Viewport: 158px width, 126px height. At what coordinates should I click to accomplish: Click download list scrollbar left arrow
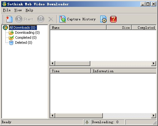tap(53, 63)
